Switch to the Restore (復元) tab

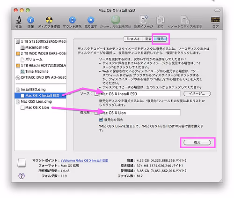click(160, 39)
